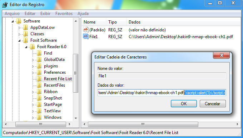This screenshot has height=138, width=243.
Task: Click the tree pane scroll down arrow
Action: pyautogui.click(x=76, y=118)
